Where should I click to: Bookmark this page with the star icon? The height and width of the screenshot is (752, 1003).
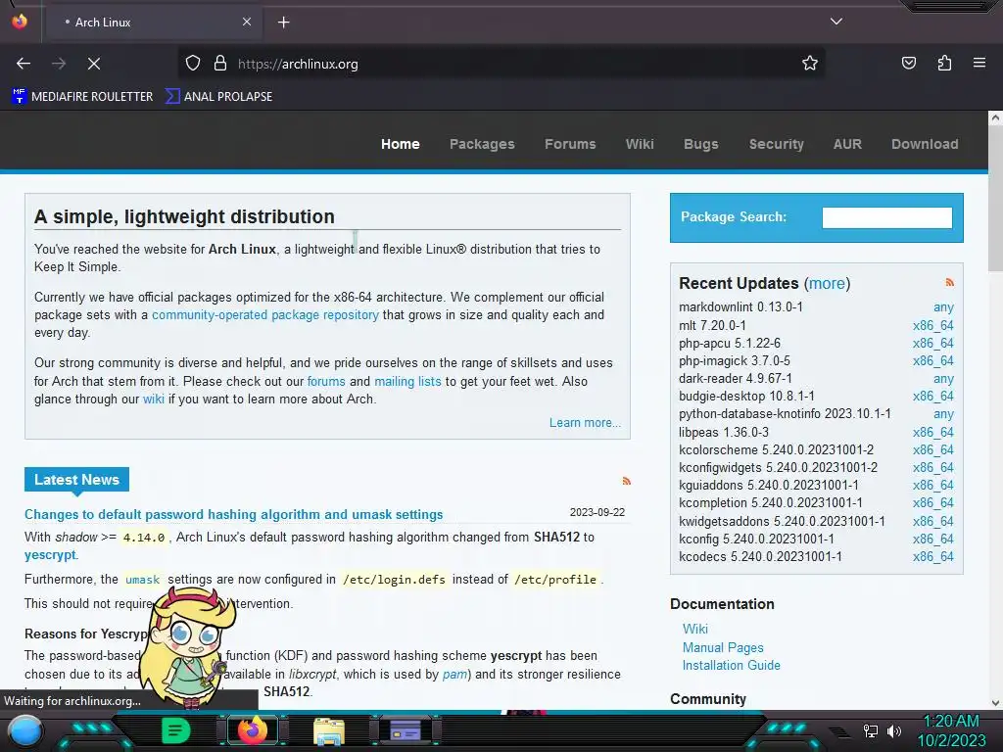click(810, 63)
